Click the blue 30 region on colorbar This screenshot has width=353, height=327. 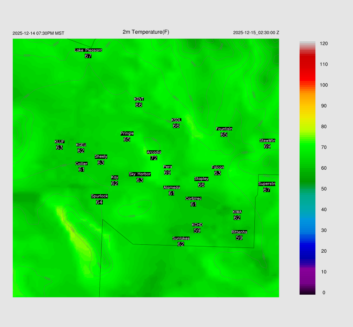coord(307,230)
